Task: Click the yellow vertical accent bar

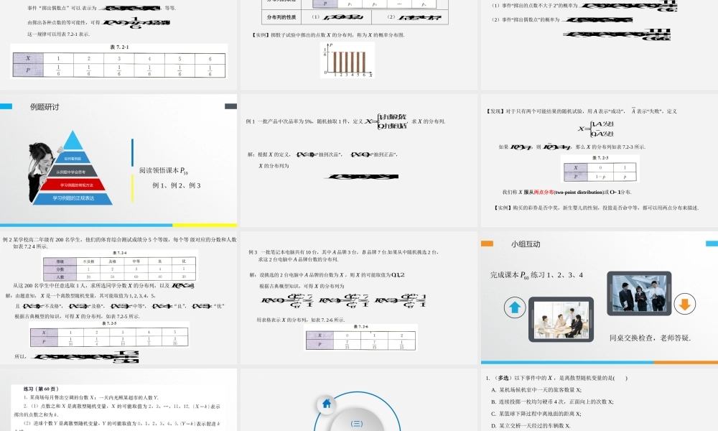Action: click(x=132, y=188)
